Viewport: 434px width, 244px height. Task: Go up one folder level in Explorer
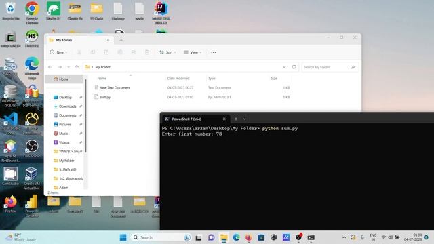point(77,67)
